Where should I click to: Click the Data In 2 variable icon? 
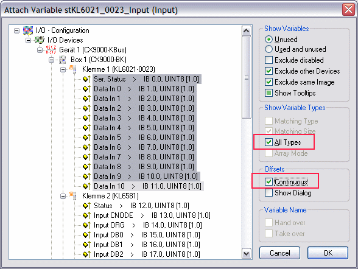(x=86, y=108)
